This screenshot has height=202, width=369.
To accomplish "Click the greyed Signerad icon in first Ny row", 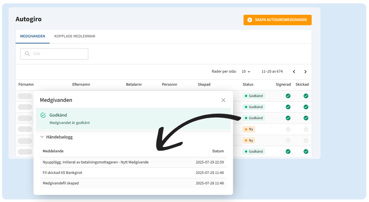I will [x=288, y=129].
